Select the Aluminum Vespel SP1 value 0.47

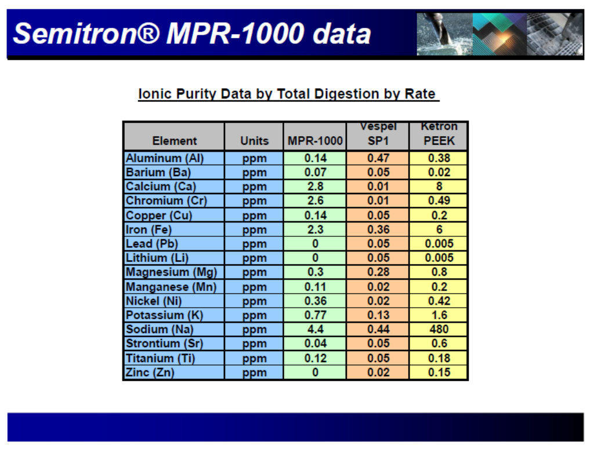[x=378, y=158]
